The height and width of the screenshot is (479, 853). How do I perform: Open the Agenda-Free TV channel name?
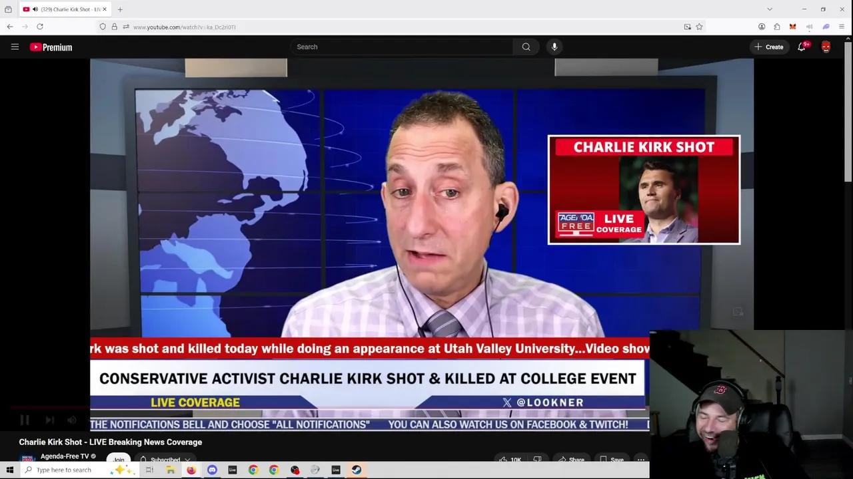[x=65, y=456]
